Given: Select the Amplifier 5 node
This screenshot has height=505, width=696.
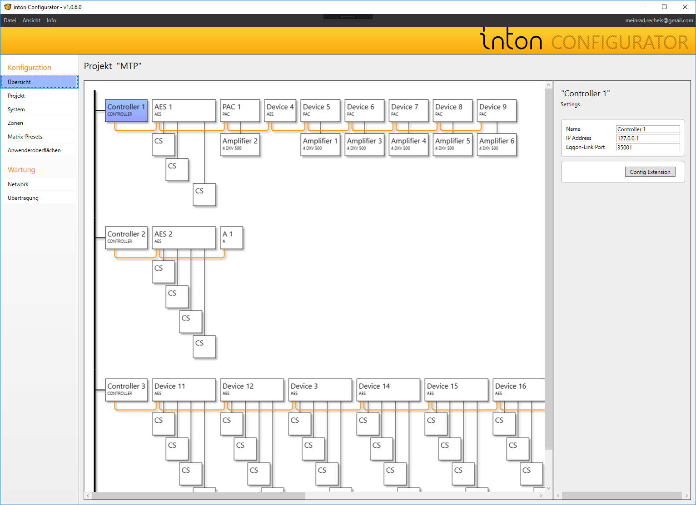Looking at the screenshot, I should [x=452, y=144].
